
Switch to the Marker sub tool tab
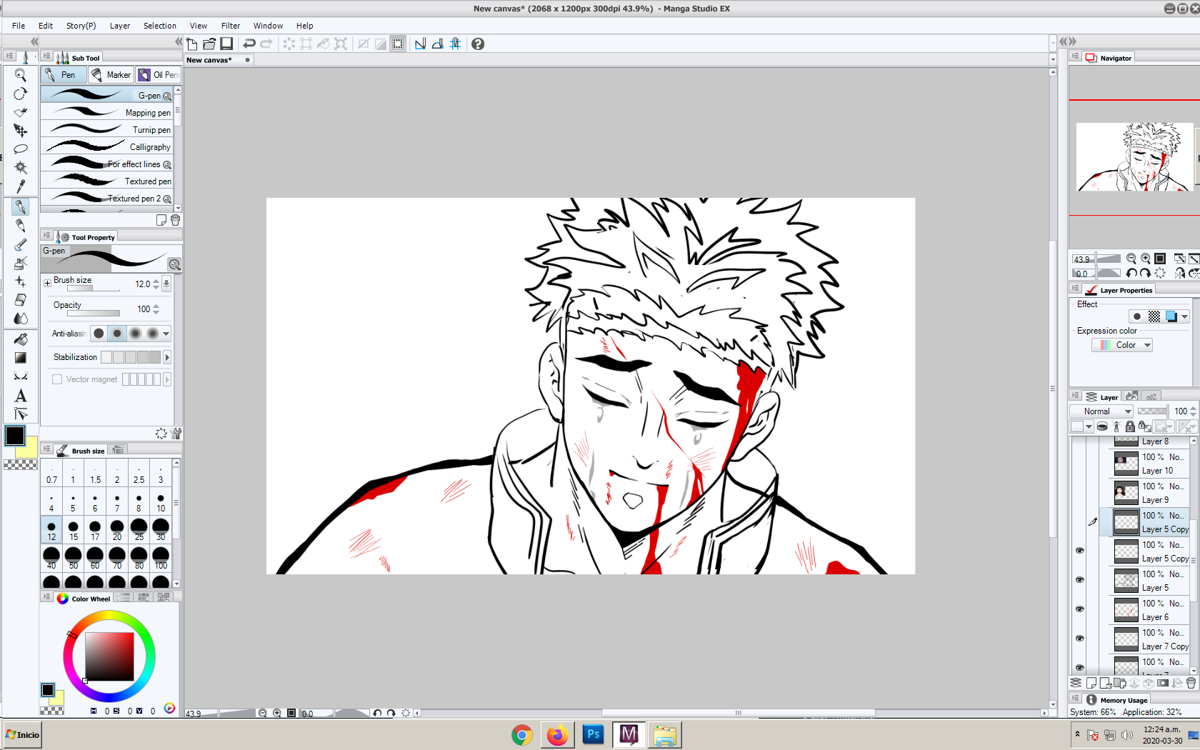(111, 75)
